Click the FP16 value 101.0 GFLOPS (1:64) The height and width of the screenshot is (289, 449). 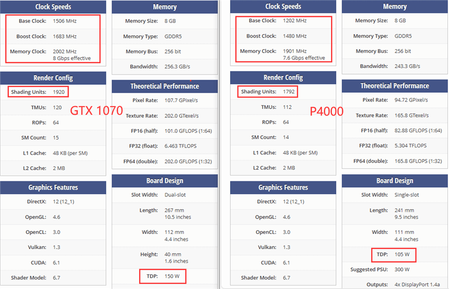(x=188, y=131)
